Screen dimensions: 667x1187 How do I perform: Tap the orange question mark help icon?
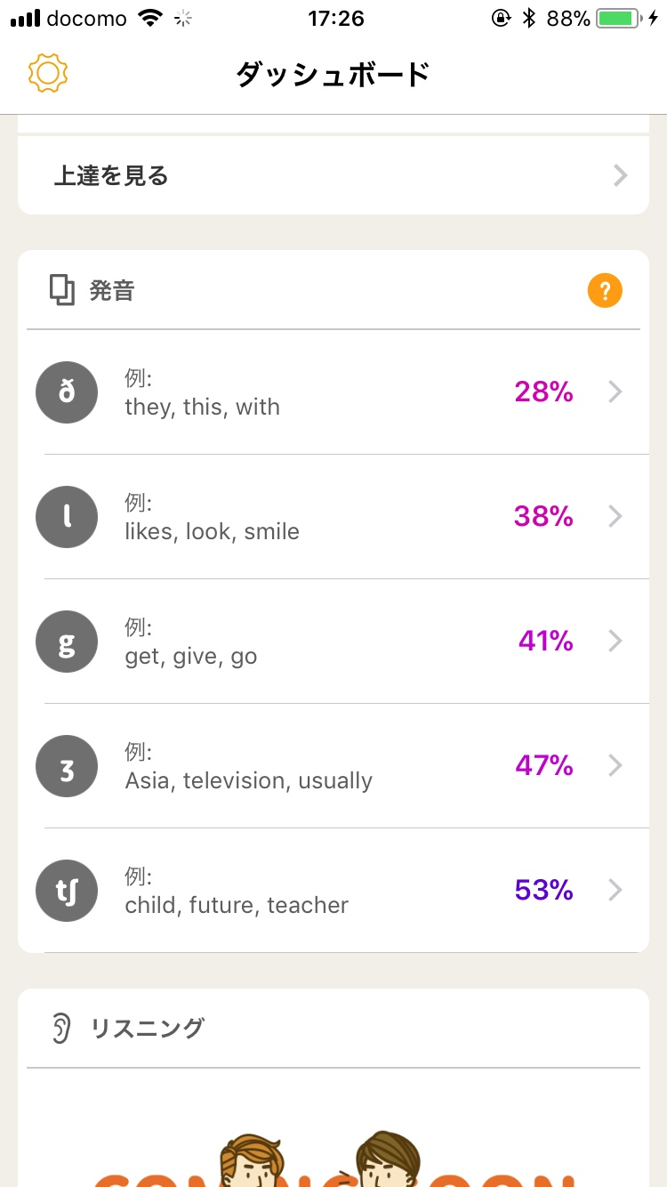point(605,291)
